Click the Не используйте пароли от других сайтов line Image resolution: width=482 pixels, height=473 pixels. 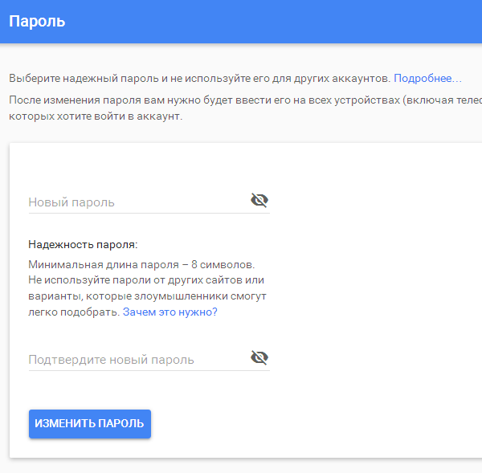click(146, 280)
